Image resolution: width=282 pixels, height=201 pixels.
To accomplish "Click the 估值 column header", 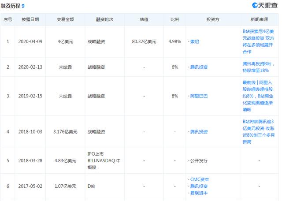I will [x=144, y=19].
